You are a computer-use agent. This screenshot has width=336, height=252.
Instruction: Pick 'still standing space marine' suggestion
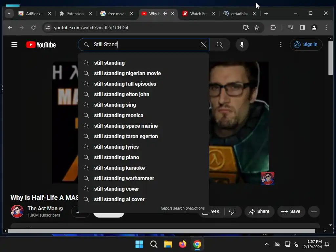tap(144, 126)
